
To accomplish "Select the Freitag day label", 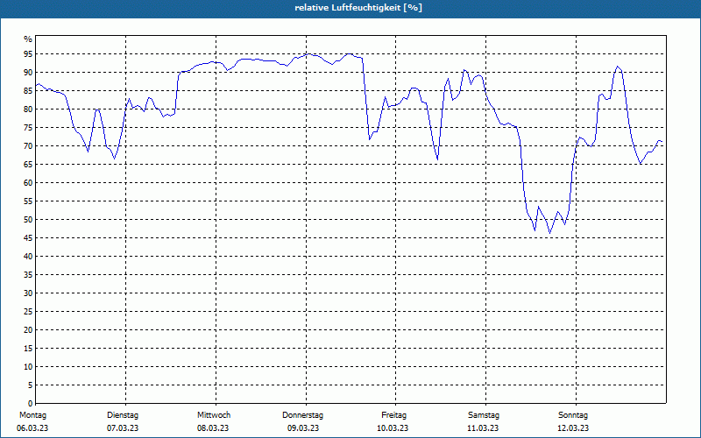I will tap(393, 415).
